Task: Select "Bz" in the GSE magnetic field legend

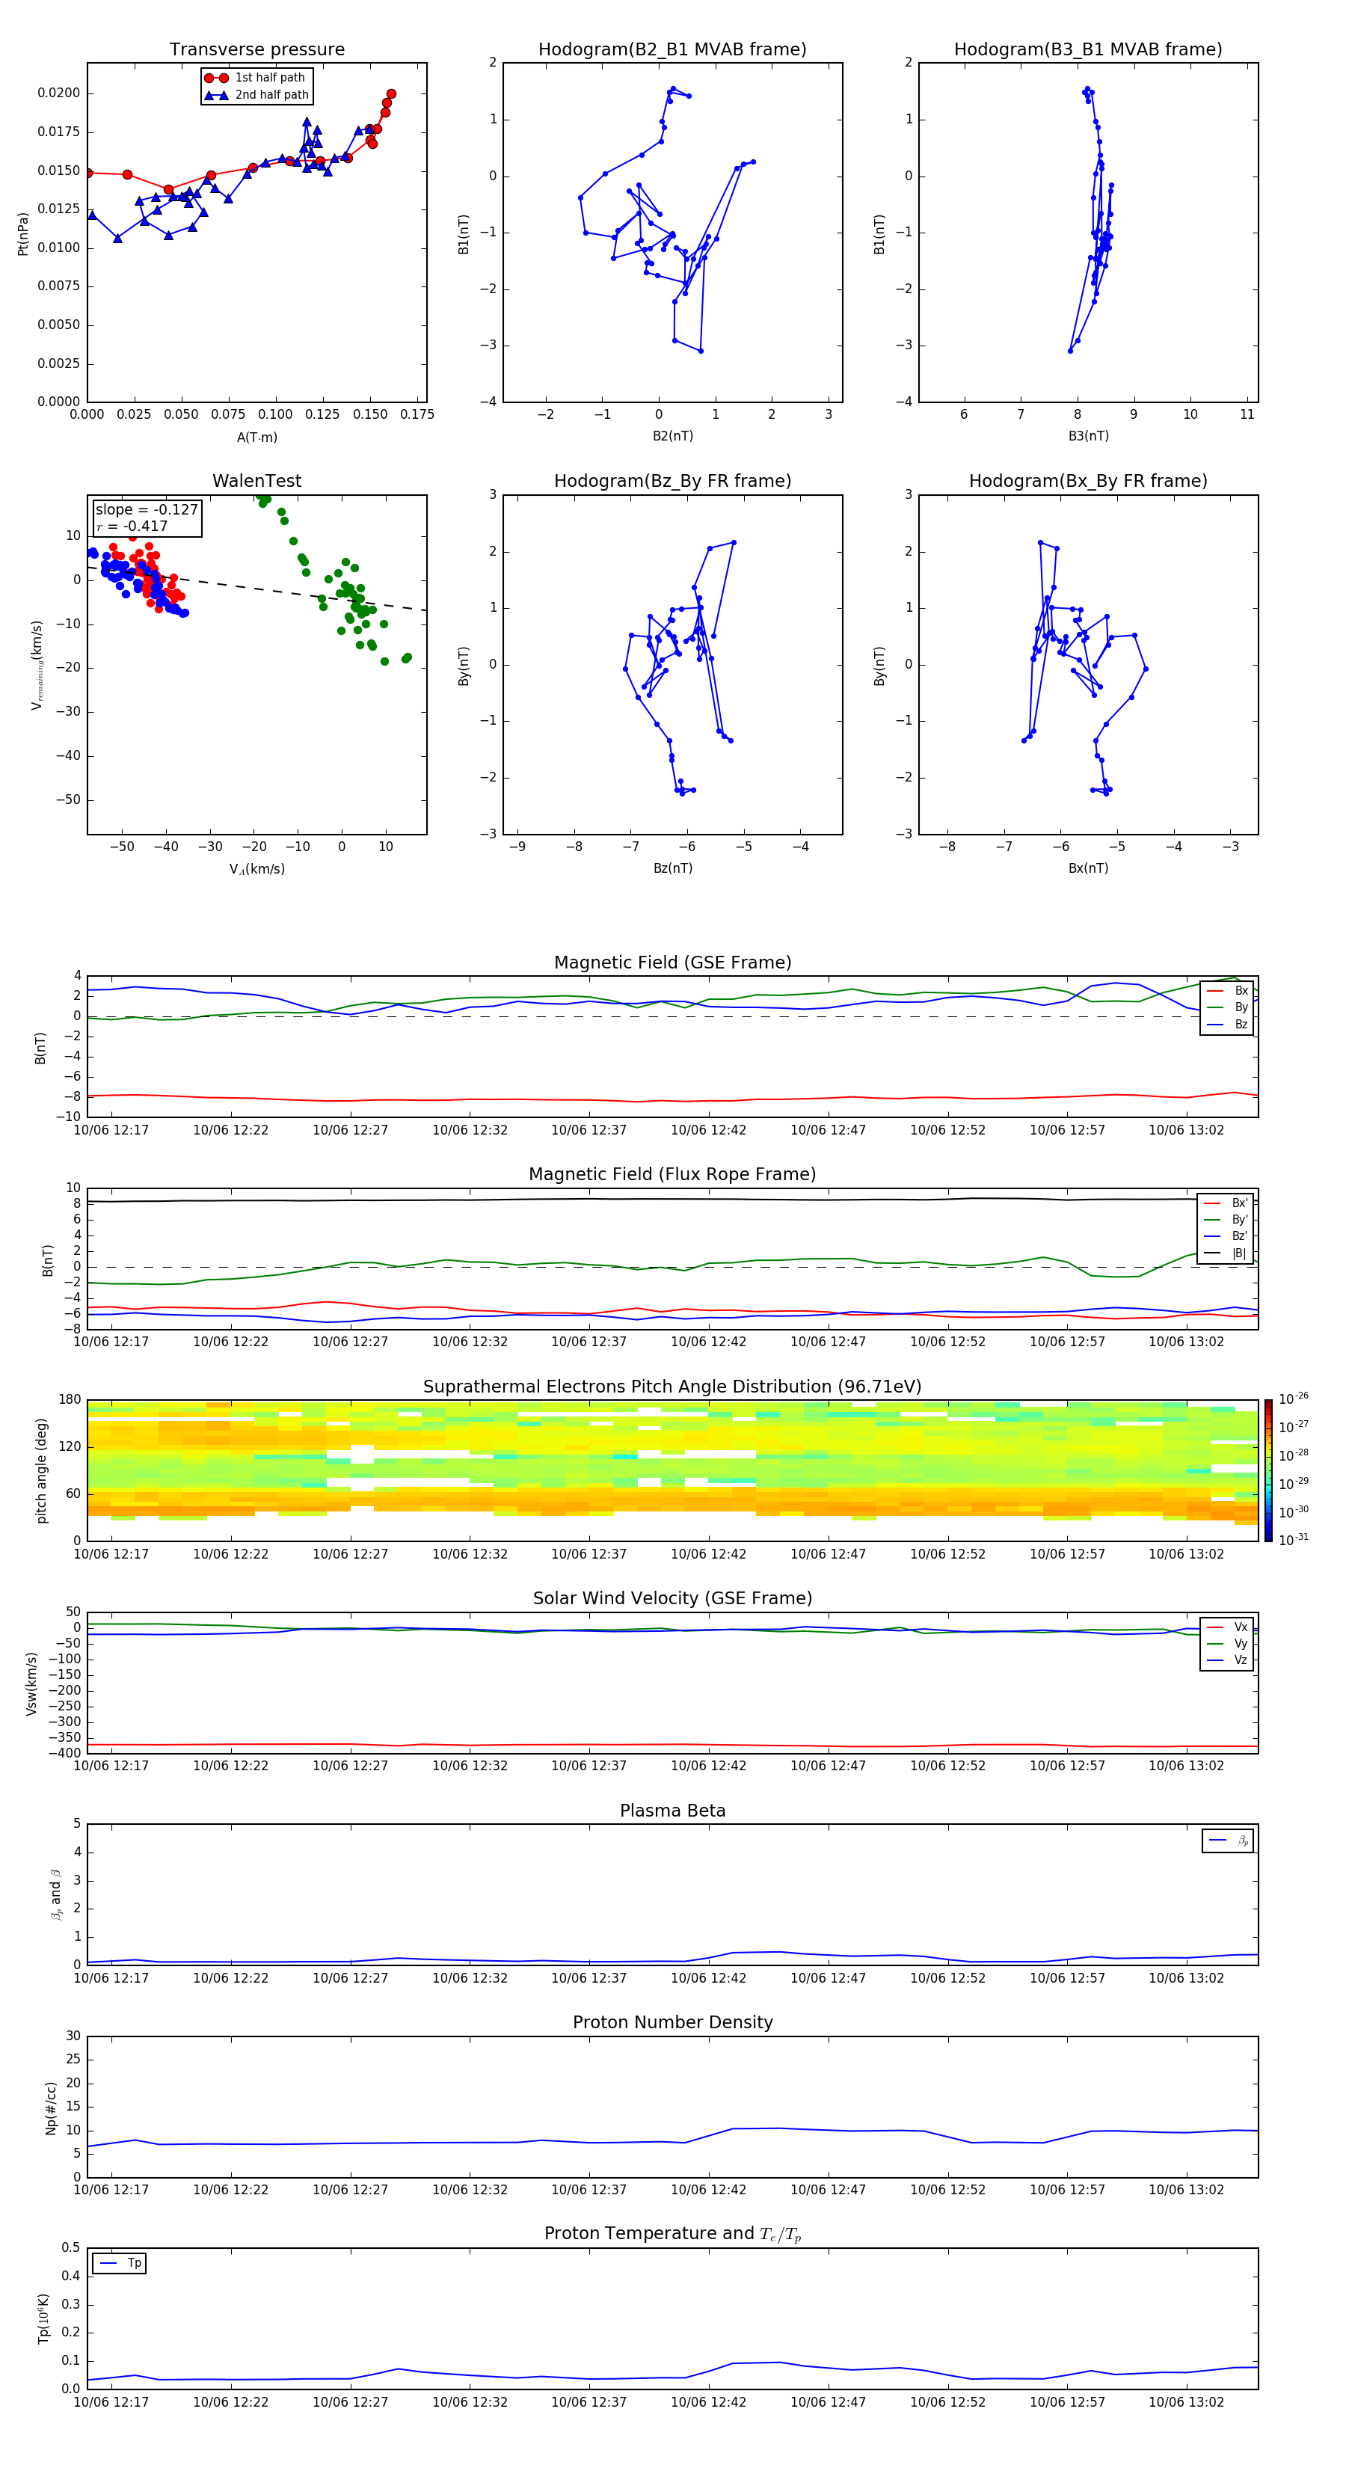Action: click(x=1227, y=1024)
